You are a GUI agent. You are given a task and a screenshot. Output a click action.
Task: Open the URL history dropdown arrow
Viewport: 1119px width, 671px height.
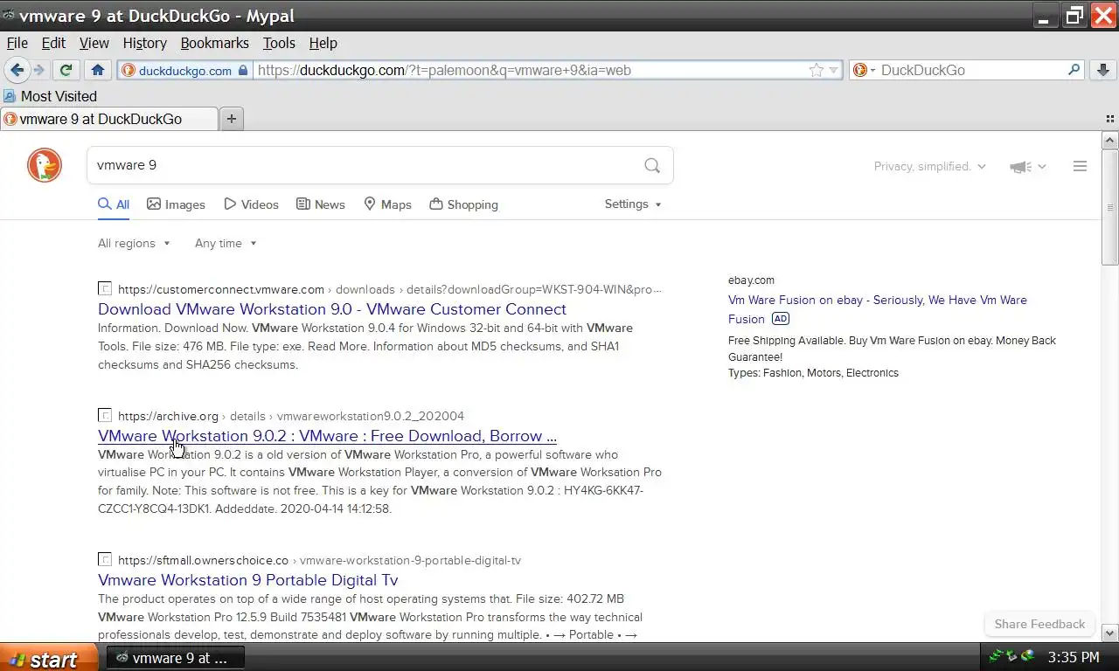coord(834,70)
